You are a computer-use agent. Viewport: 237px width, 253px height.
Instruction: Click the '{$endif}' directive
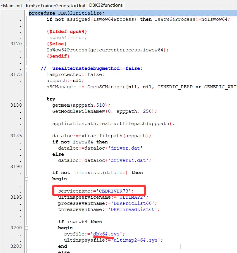click(x=58, y=56)
